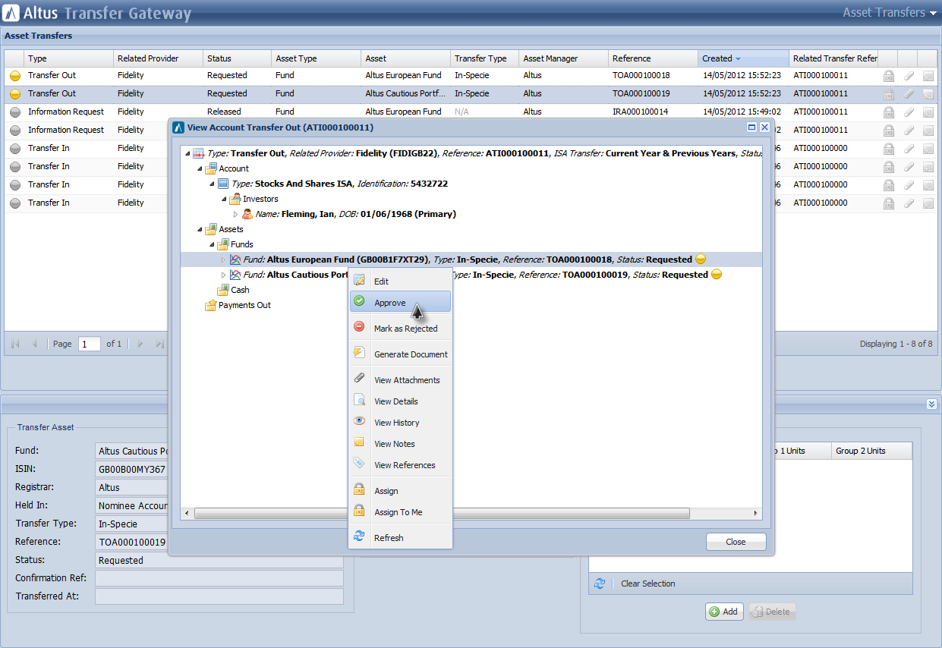The height and width of the screenshot is (648, 942).
Task: Collapse the Assets folder in the tree
Action: 200,229
